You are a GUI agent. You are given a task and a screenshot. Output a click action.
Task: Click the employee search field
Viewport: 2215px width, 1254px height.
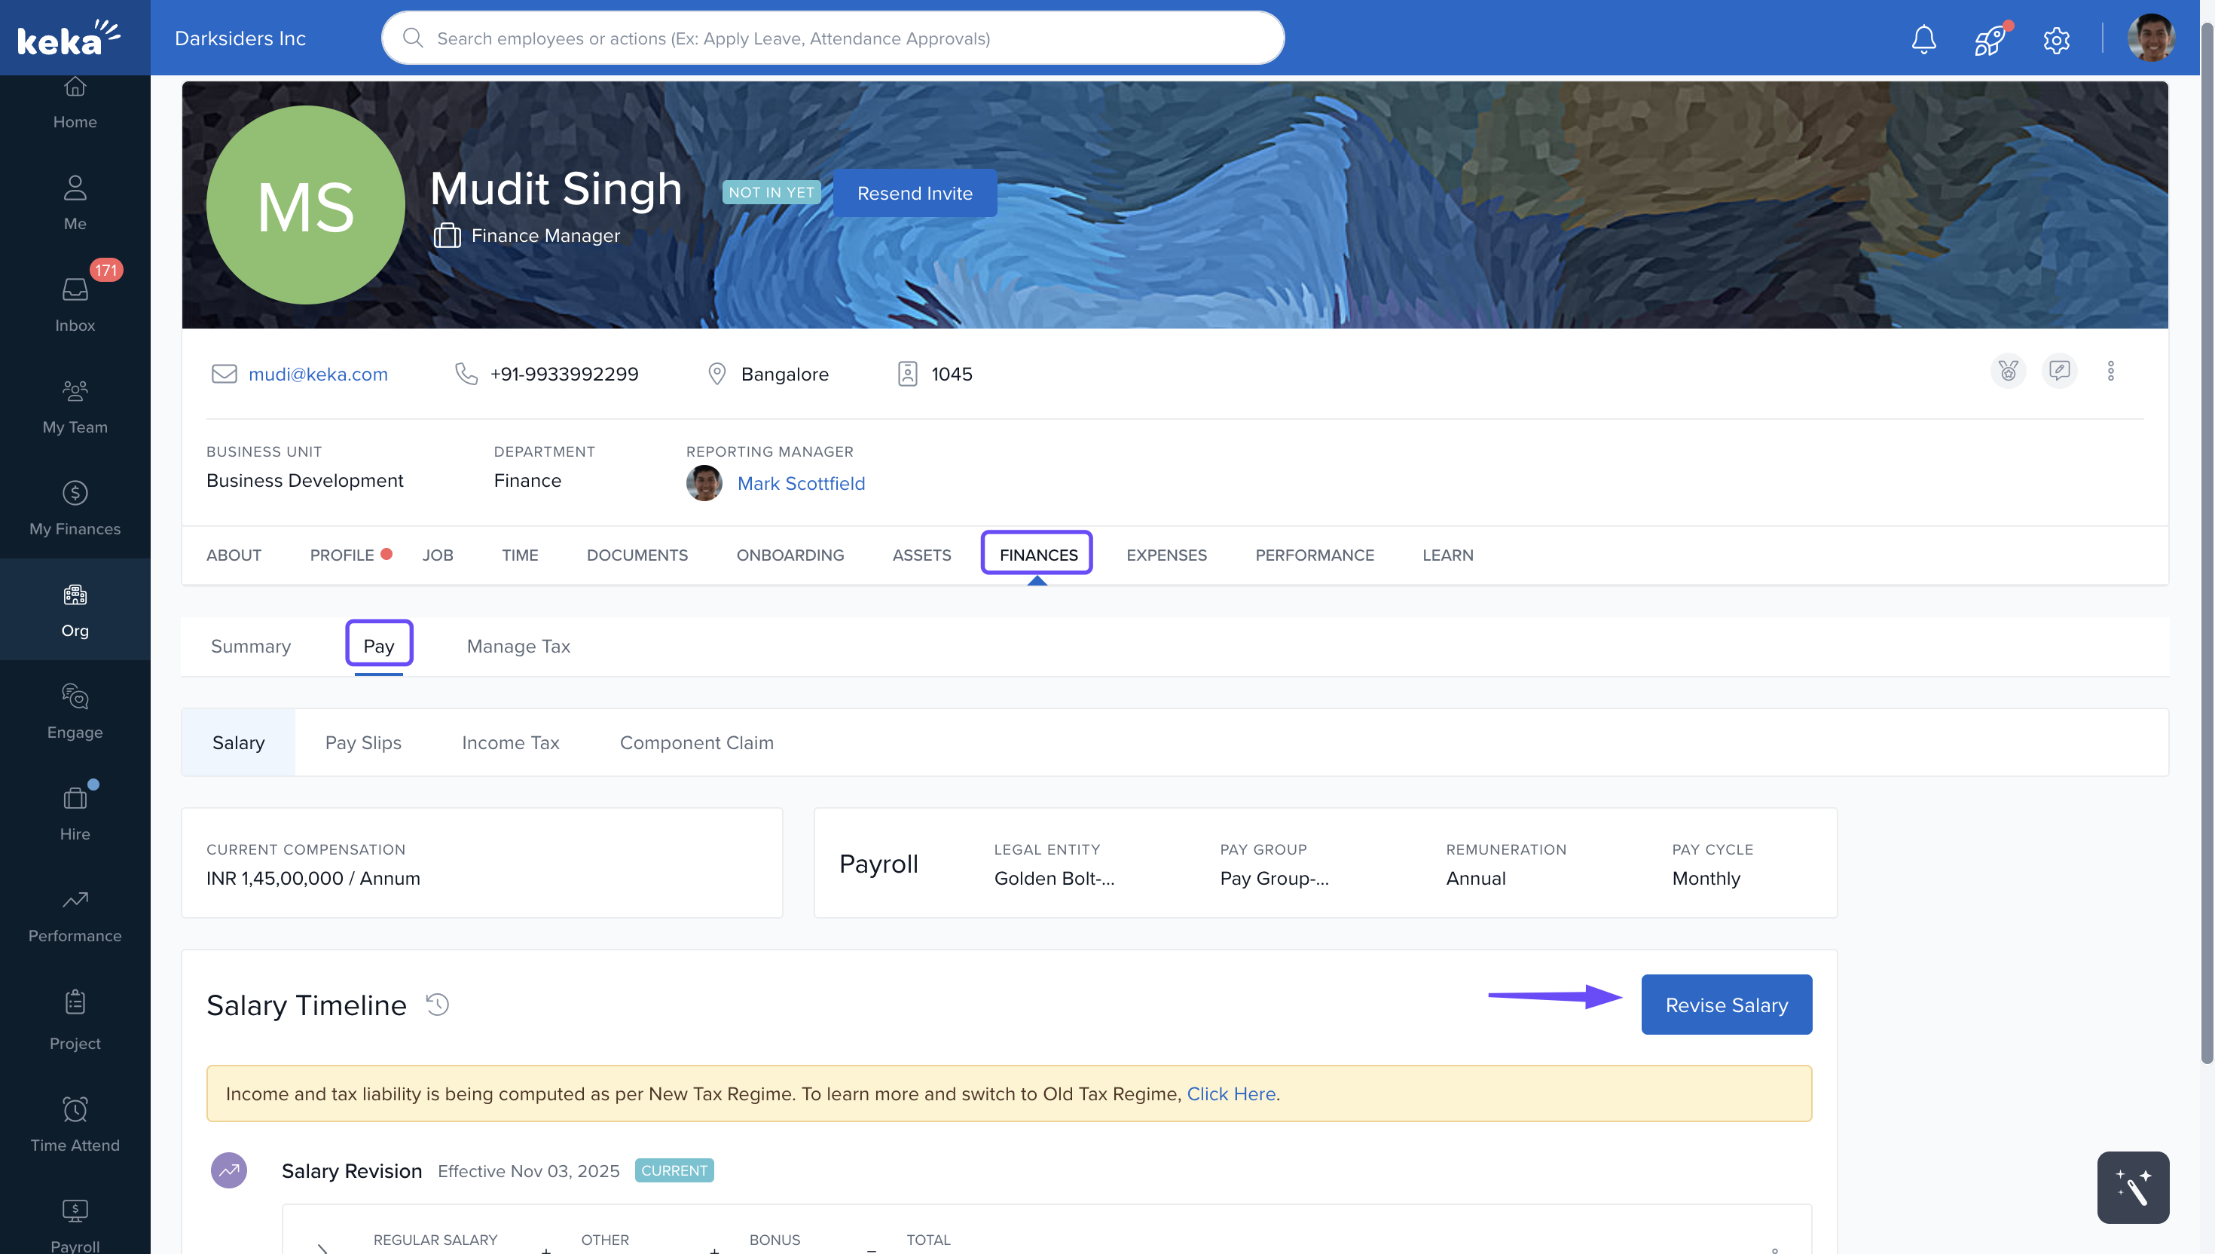coord(833,38)
